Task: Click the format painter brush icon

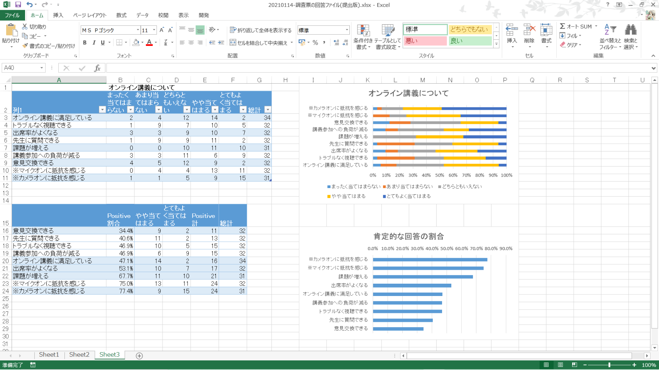Action: coord(25,46)
